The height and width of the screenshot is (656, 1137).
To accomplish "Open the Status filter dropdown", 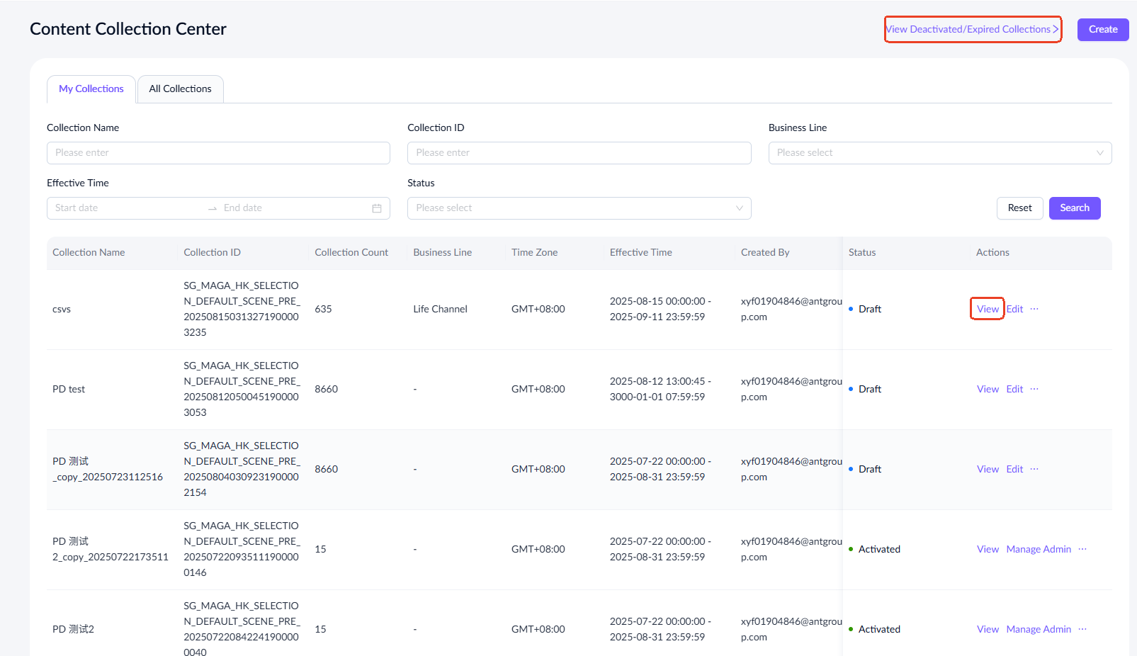I will (579, 208).
